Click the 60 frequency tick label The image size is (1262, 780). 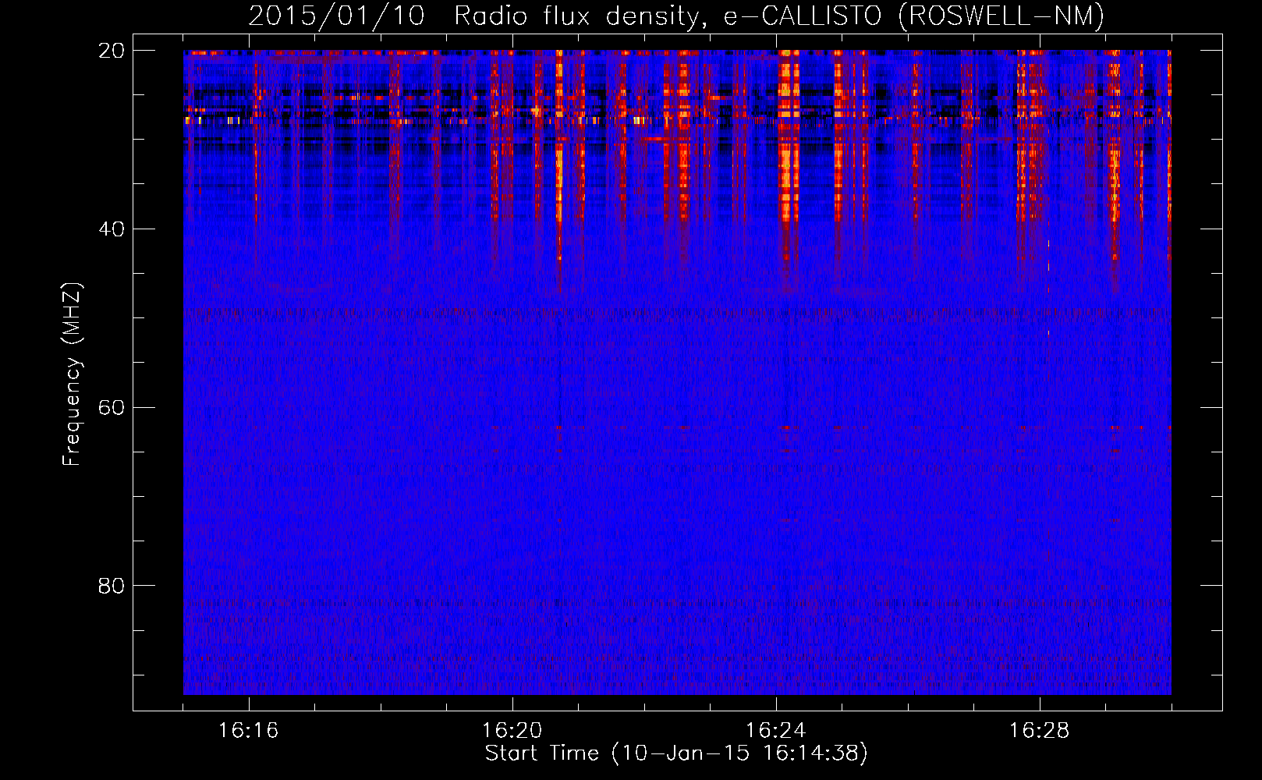coord(112,408)
